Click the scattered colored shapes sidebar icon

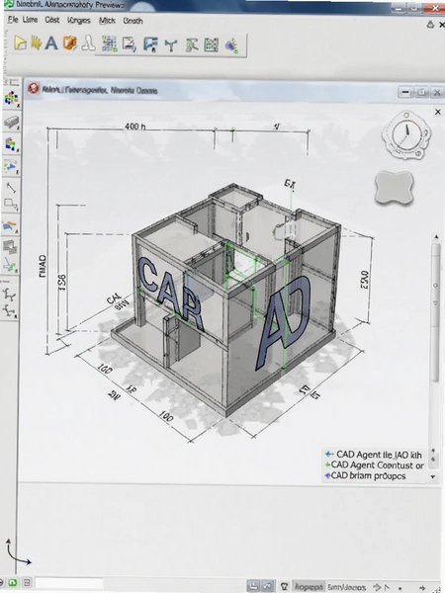pyautogui.click(x=11, y=167)
